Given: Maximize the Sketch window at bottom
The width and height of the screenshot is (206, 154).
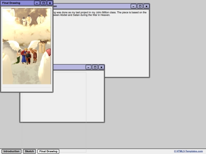Looking at the screenshot, I should tap(95, 67).
